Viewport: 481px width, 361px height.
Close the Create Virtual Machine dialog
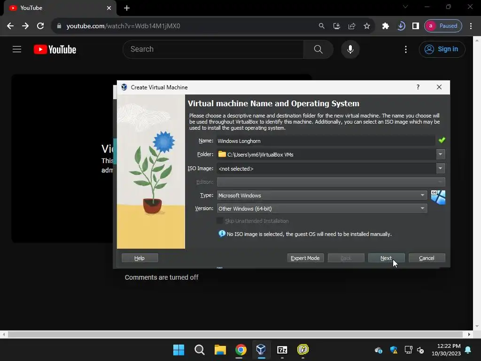tap(439, 87)
